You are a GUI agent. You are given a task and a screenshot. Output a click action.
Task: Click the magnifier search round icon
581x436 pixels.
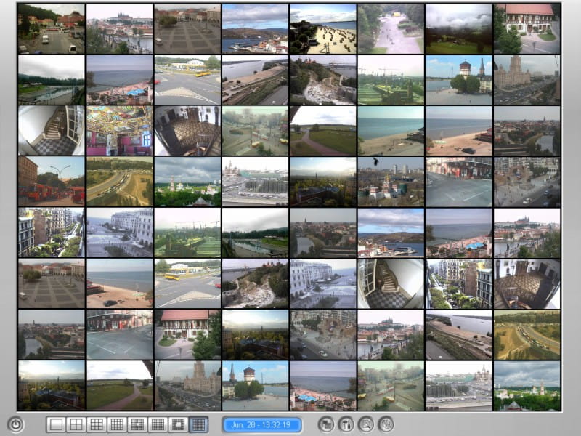pyautogui.click(x=366, y=424)
